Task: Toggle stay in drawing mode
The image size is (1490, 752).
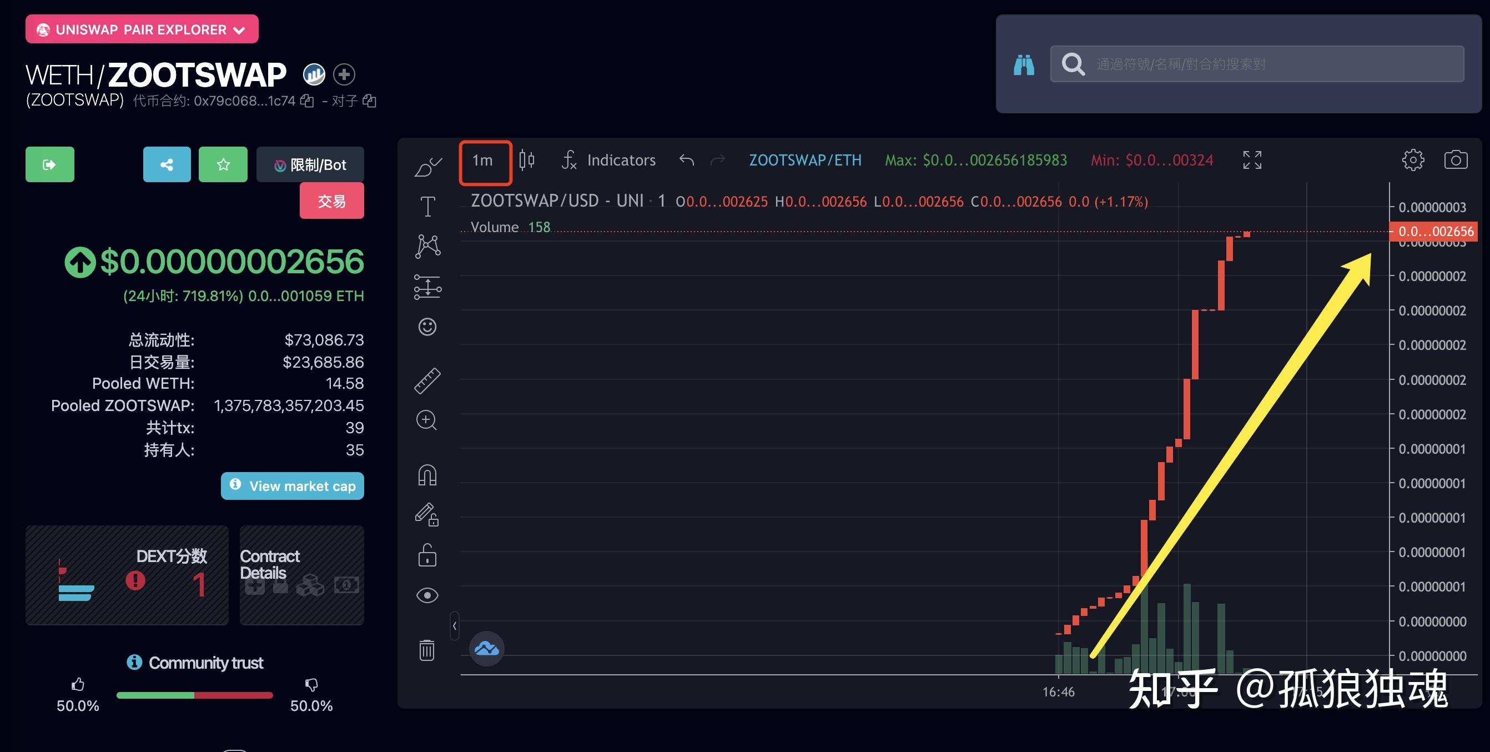Action: tap(427, 514)
